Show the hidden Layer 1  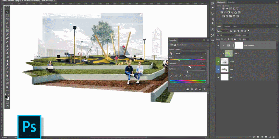click(x=218, y=53)
